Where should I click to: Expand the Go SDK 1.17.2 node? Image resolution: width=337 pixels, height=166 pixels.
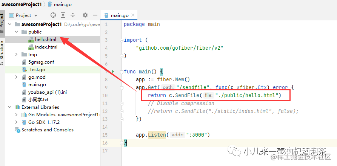[16, 122]
